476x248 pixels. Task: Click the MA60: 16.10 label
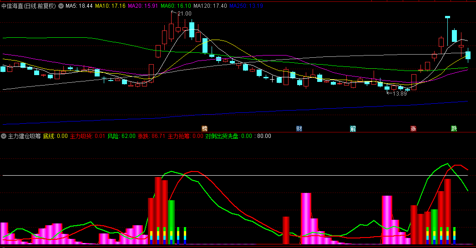pos(176,6)
